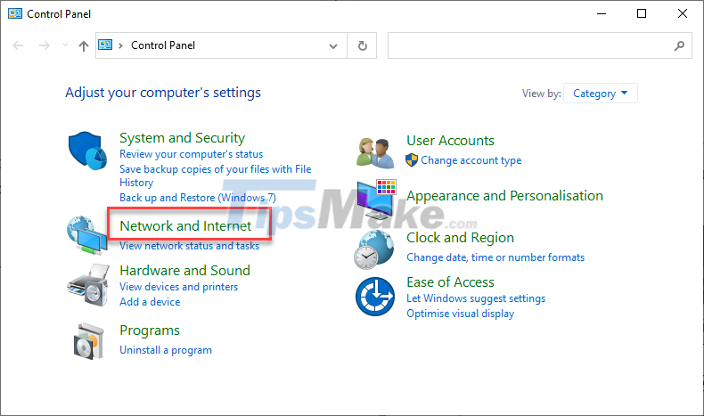This screenshot has width=704, height=416.
Task: Click Uninstall a program
Action: point(166,350)
